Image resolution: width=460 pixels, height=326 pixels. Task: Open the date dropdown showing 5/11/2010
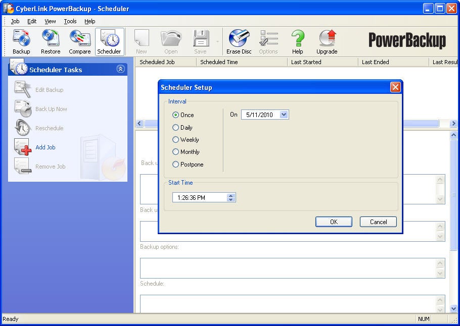[284, 115]
